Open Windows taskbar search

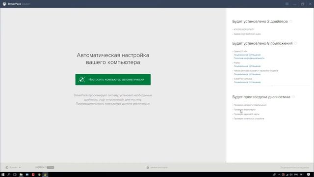point(9,175)
